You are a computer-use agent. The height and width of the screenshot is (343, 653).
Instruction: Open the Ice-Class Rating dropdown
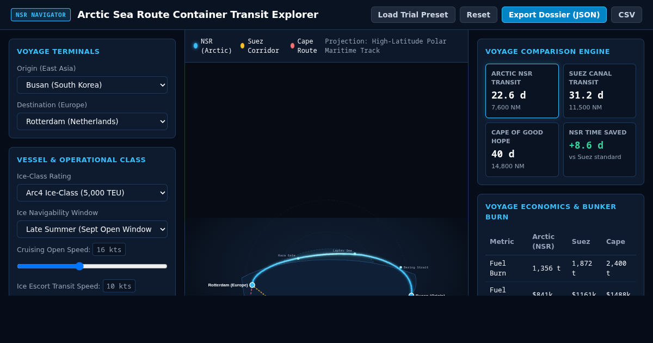click(x=92, y=193)
